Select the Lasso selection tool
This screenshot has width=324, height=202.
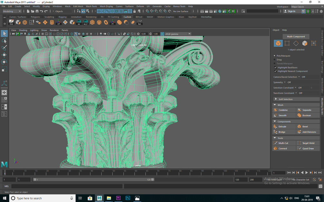pyautogui.click(x=4, y=41)
